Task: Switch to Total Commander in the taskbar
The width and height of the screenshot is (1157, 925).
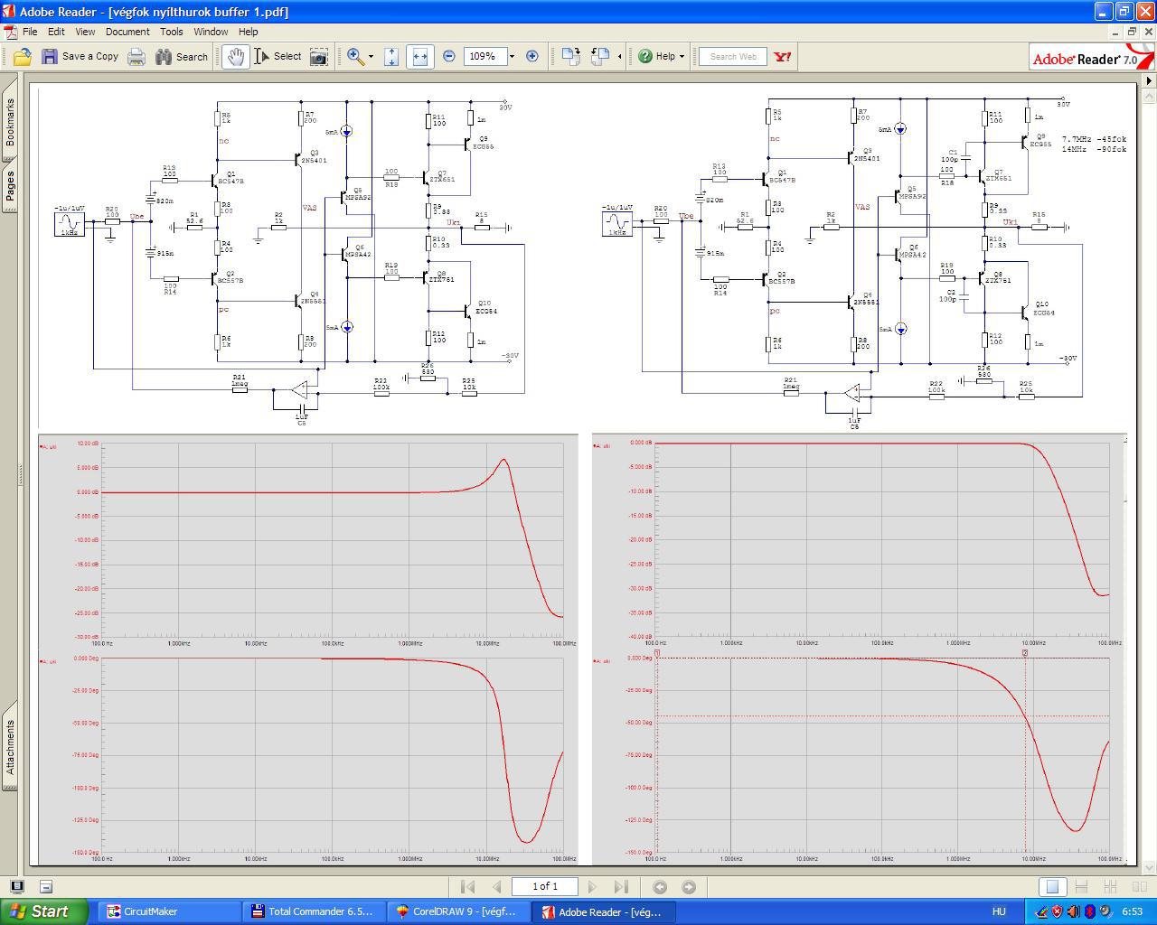Action: click(313, 911)
